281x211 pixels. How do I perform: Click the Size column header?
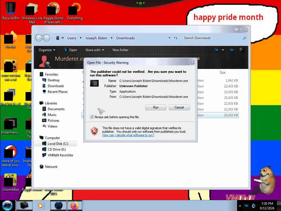(x=222, y=73)
